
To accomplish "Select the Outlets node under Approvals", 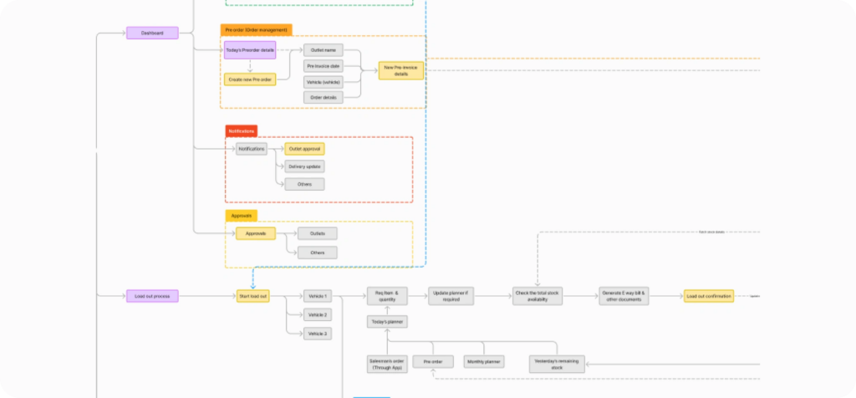I will [317, 233].
